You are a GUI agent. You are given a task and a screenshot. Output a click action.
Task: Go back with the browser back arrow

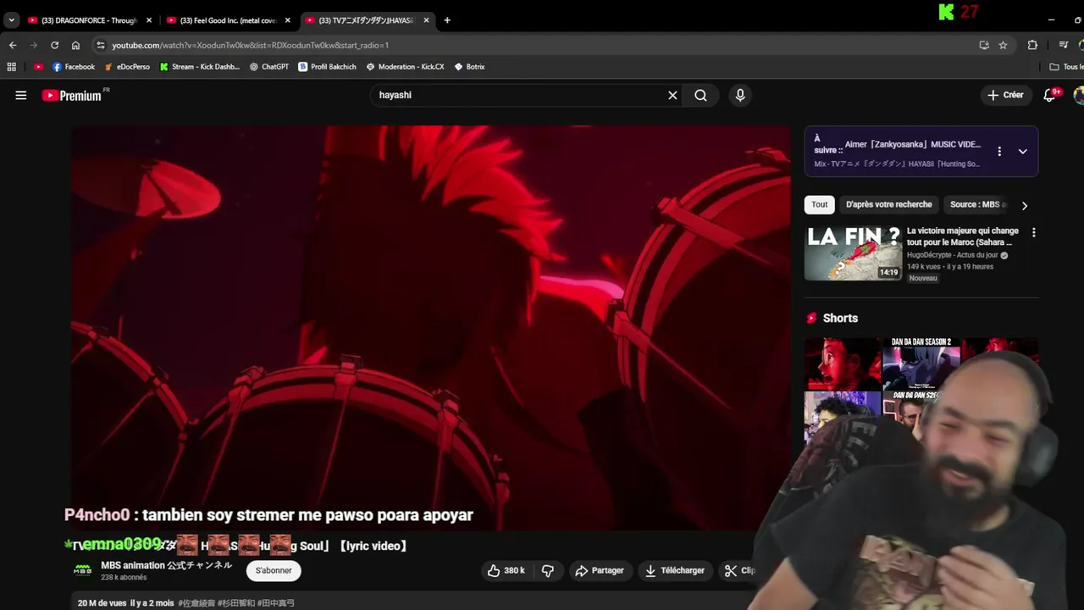[x=13, y=45]
